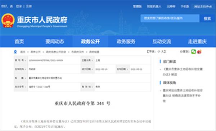This screenshot has width=216, height=131.
Task: Click the 网站支持IPv6 badge
Action: 203,6
